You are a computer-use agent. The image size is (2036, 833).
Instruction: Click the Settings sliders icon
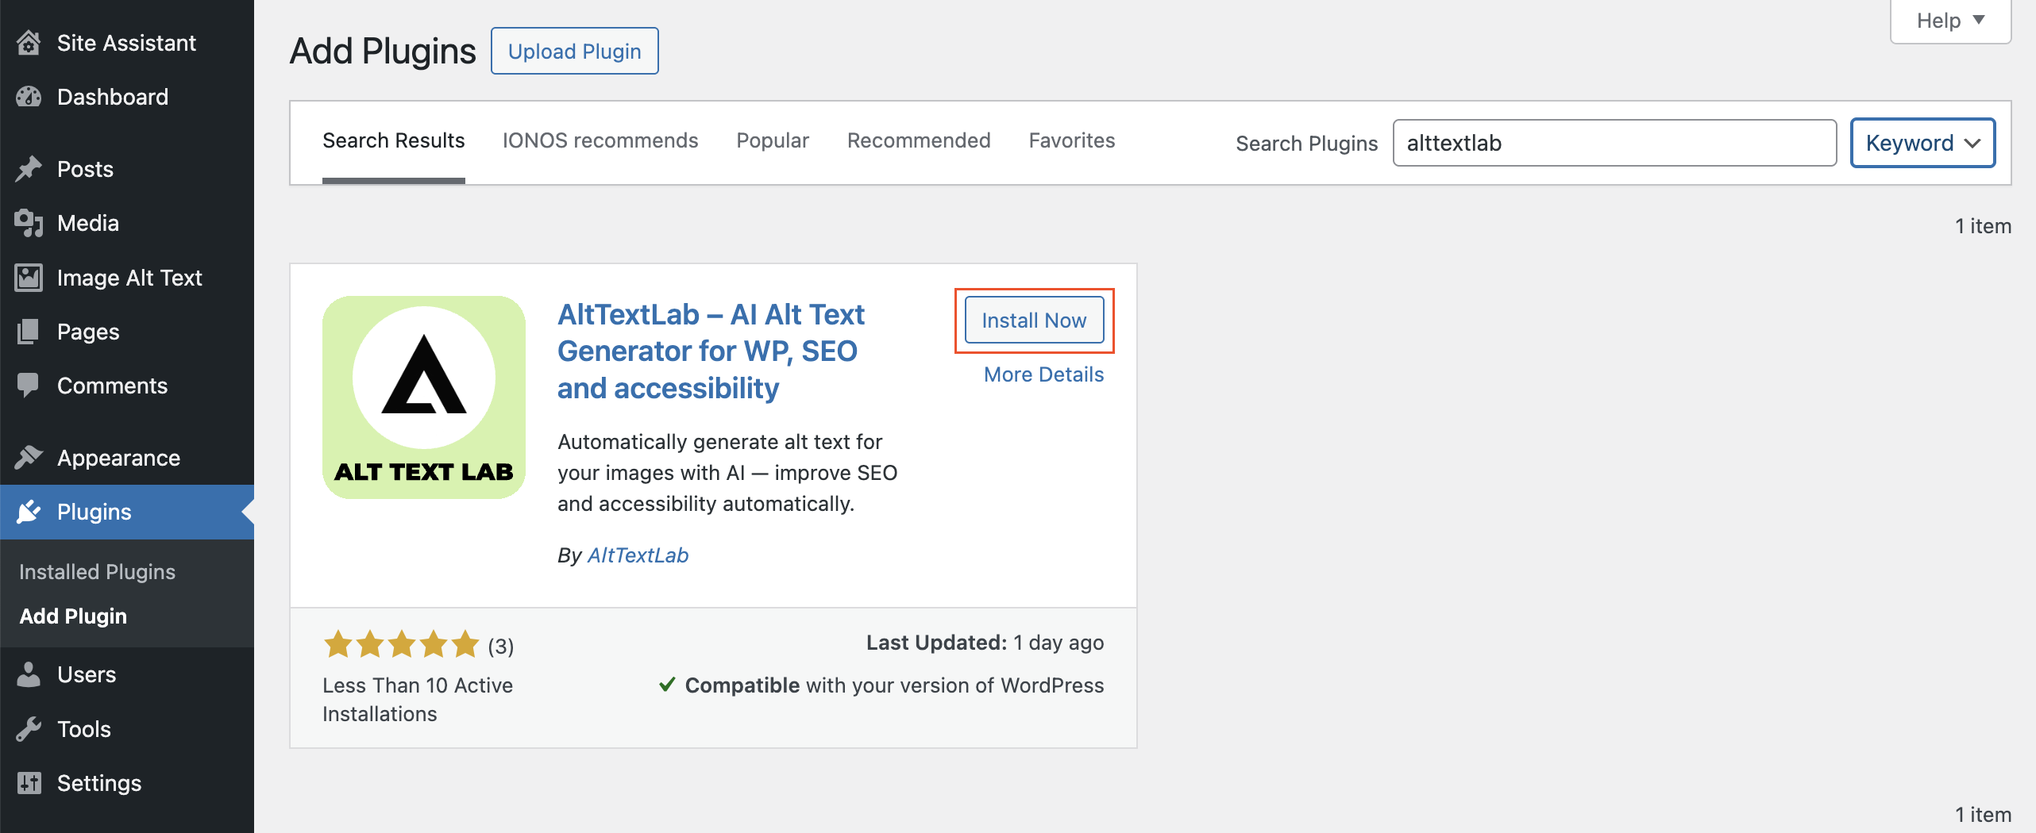[29, 783]
